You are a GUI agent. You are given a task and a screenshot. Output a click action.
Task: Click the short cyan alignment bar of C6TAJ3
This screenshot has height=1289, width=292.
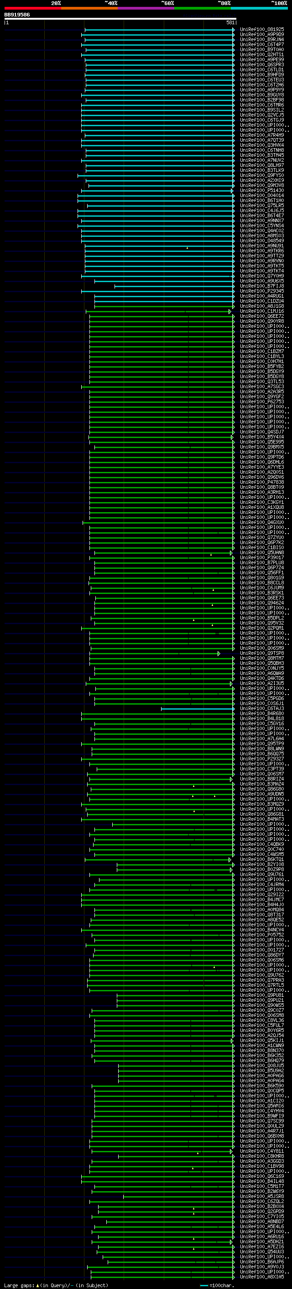click(x=198, y=709)
